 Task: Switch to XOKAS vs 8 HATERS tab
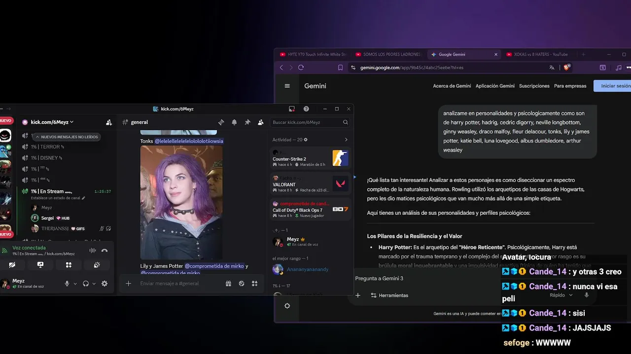[x=539, y=55]
